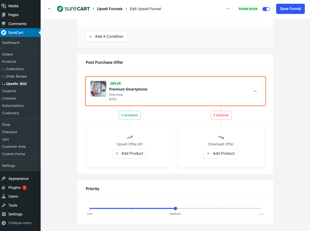
Task: Open the three-dot menu beside Funnel Active
Action: (x=228, y=9)
